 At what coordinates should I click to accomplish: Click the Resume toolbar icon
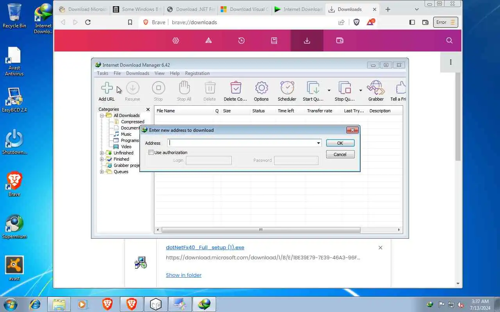tap(132, 88)
